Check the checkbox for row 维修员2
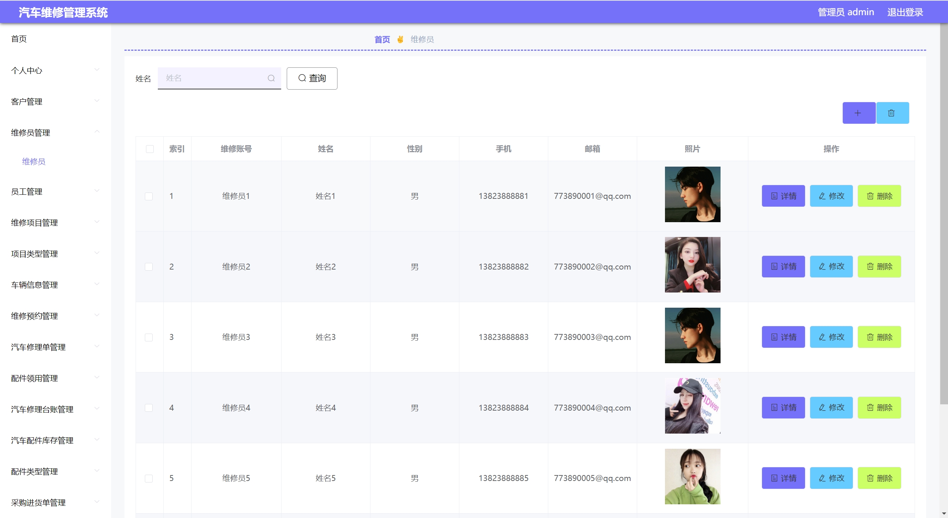 click(149, 267)
